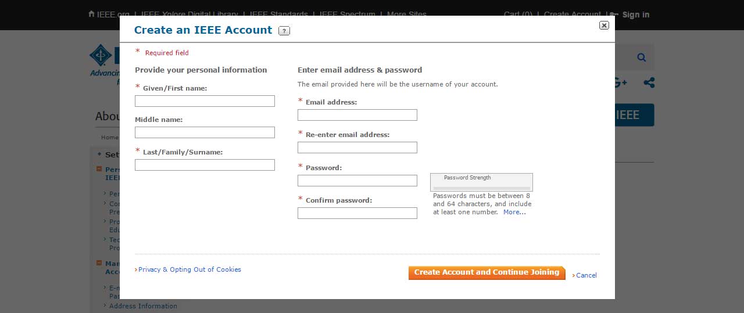This screenshot has width=744, height=313.
Task: Collapse the Manage Account sidebar section
Action: pos(99,263)
